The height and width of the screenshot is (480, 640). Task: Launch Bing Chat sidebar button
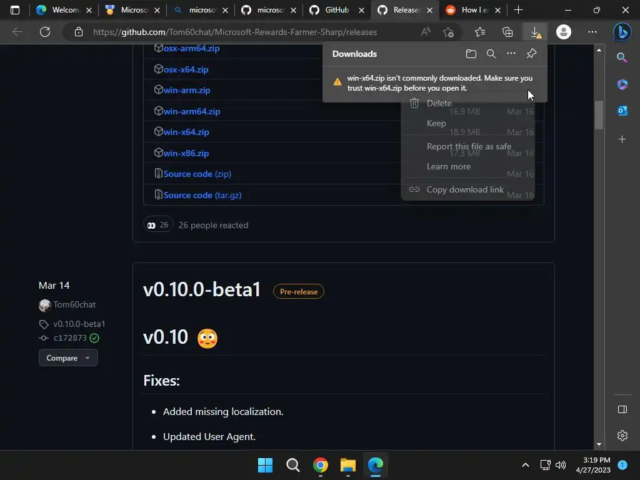click(622, 32)
